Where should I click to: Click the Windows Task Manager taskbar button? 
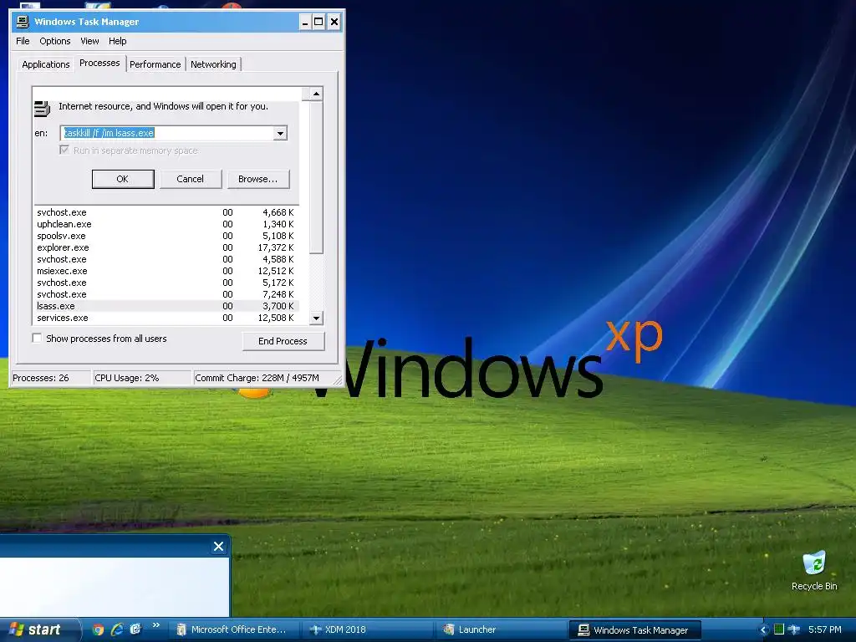pos(635,630)
